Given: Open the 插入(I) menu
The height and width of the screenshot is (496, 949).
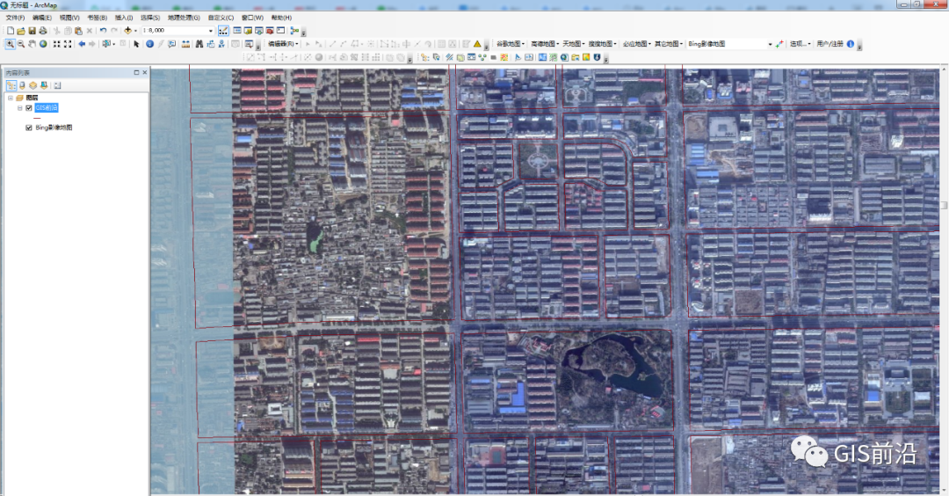Looking at the screenshot, I should point(124,18).
